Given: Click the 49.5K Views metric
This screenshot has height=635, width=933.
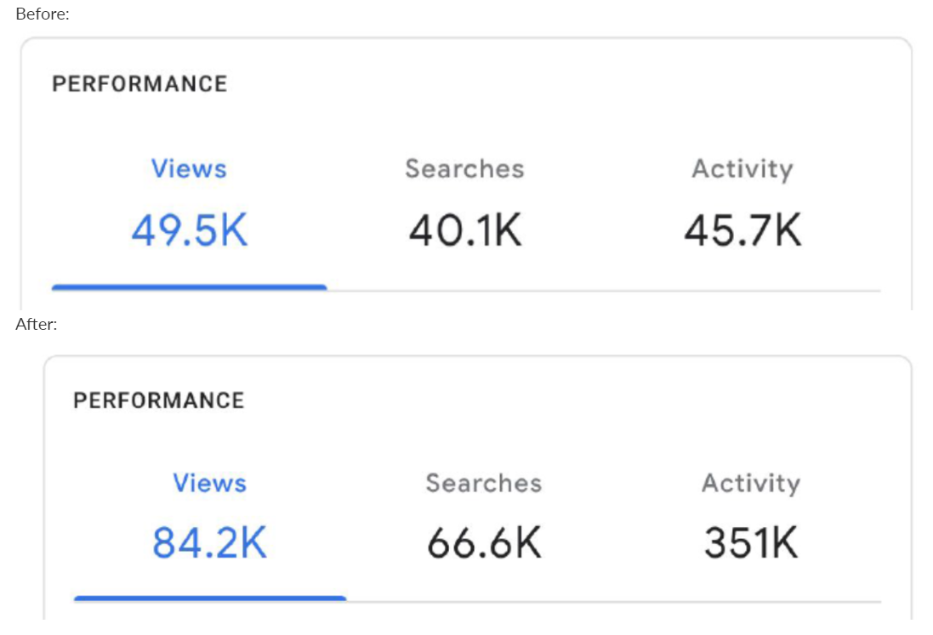Looking at the screenshot, I should tap(190, 226).
